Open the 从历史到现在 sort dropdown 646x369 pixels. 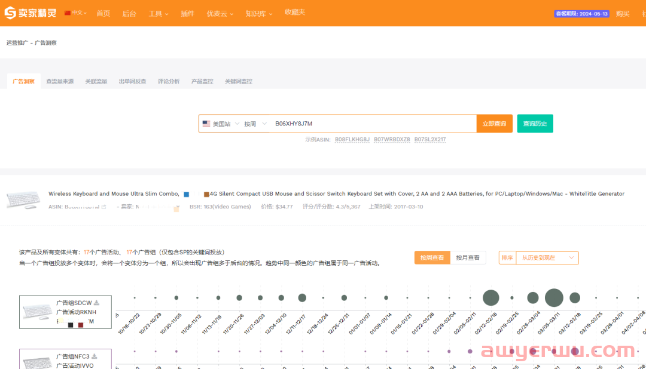547,257
